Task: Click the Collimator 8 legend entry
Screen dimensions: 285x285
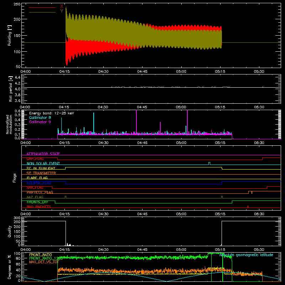Action: coord(40,118)
